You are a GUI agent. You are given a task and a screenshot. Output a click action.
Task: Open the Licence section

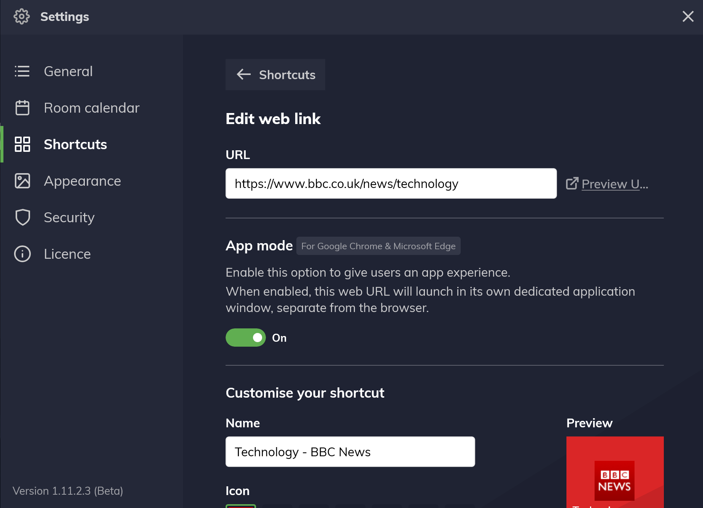(x=67, y=254)
